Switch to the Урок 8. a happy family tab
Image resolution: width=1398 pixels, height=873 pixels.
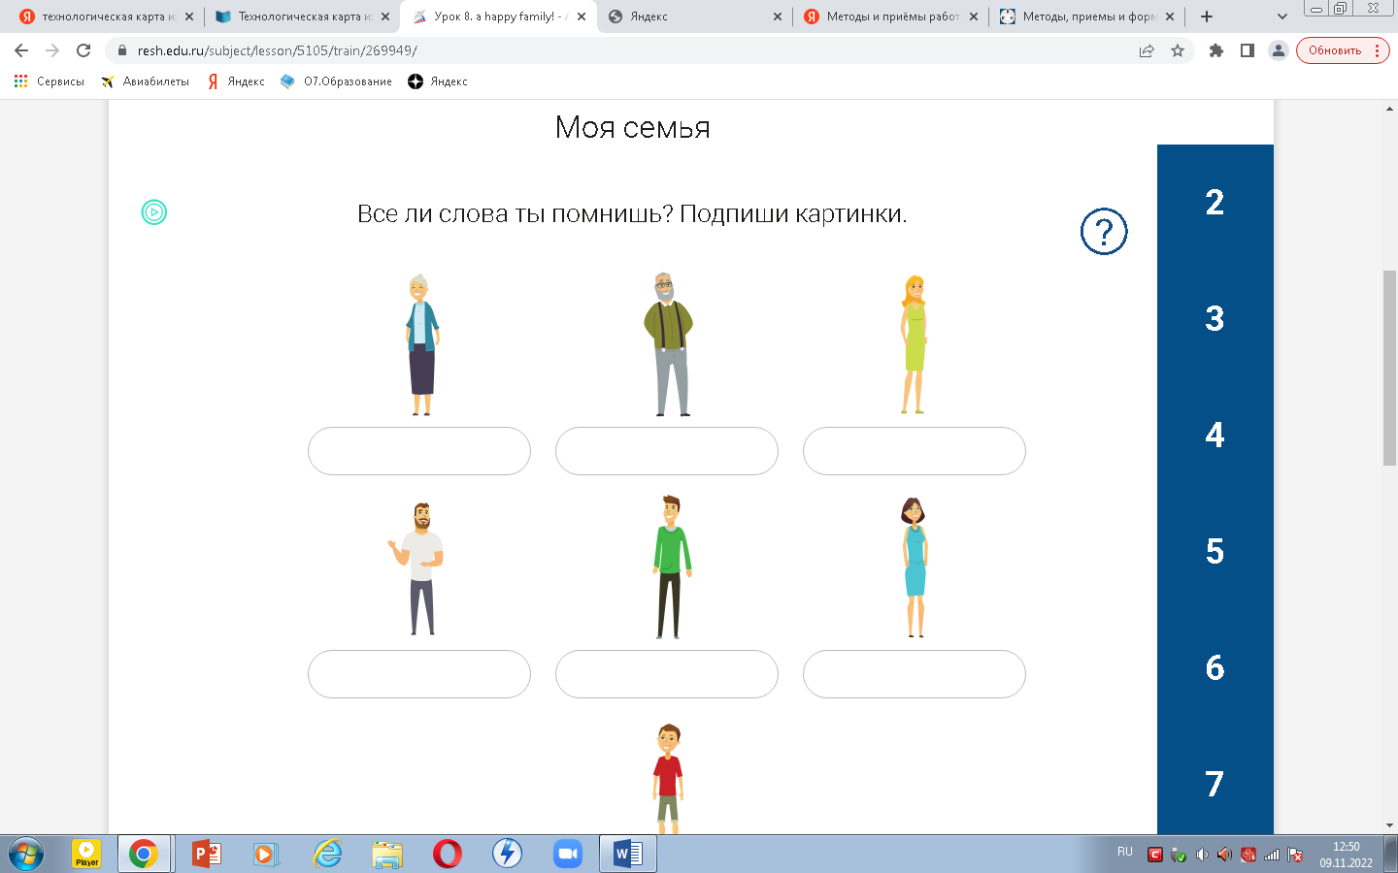(499, 16)
